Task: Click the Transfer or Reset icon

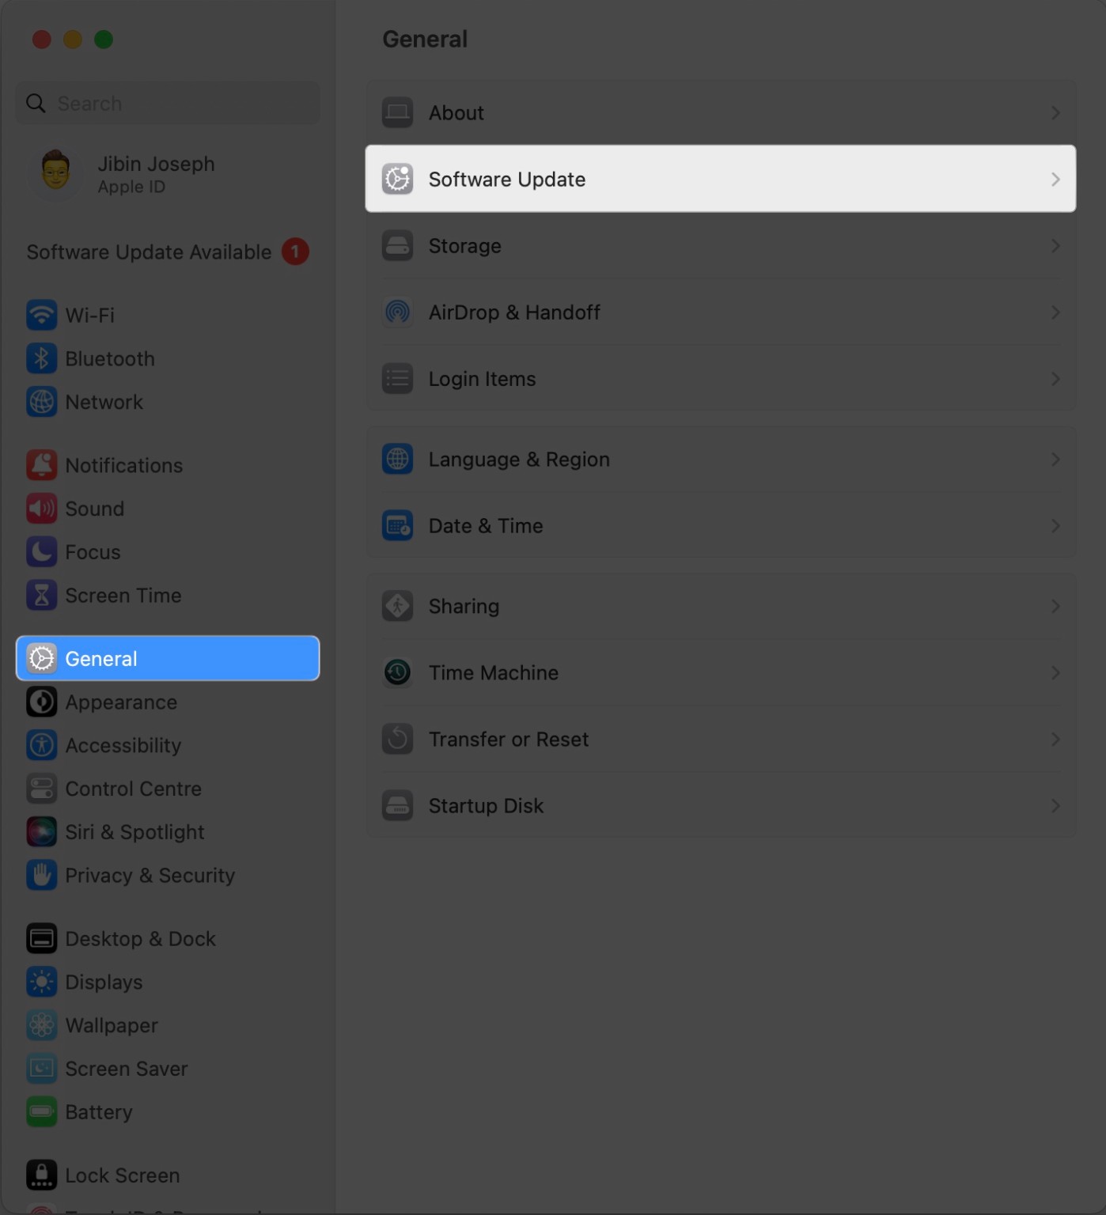Action: pyautogui.click(x=397, y=739)
